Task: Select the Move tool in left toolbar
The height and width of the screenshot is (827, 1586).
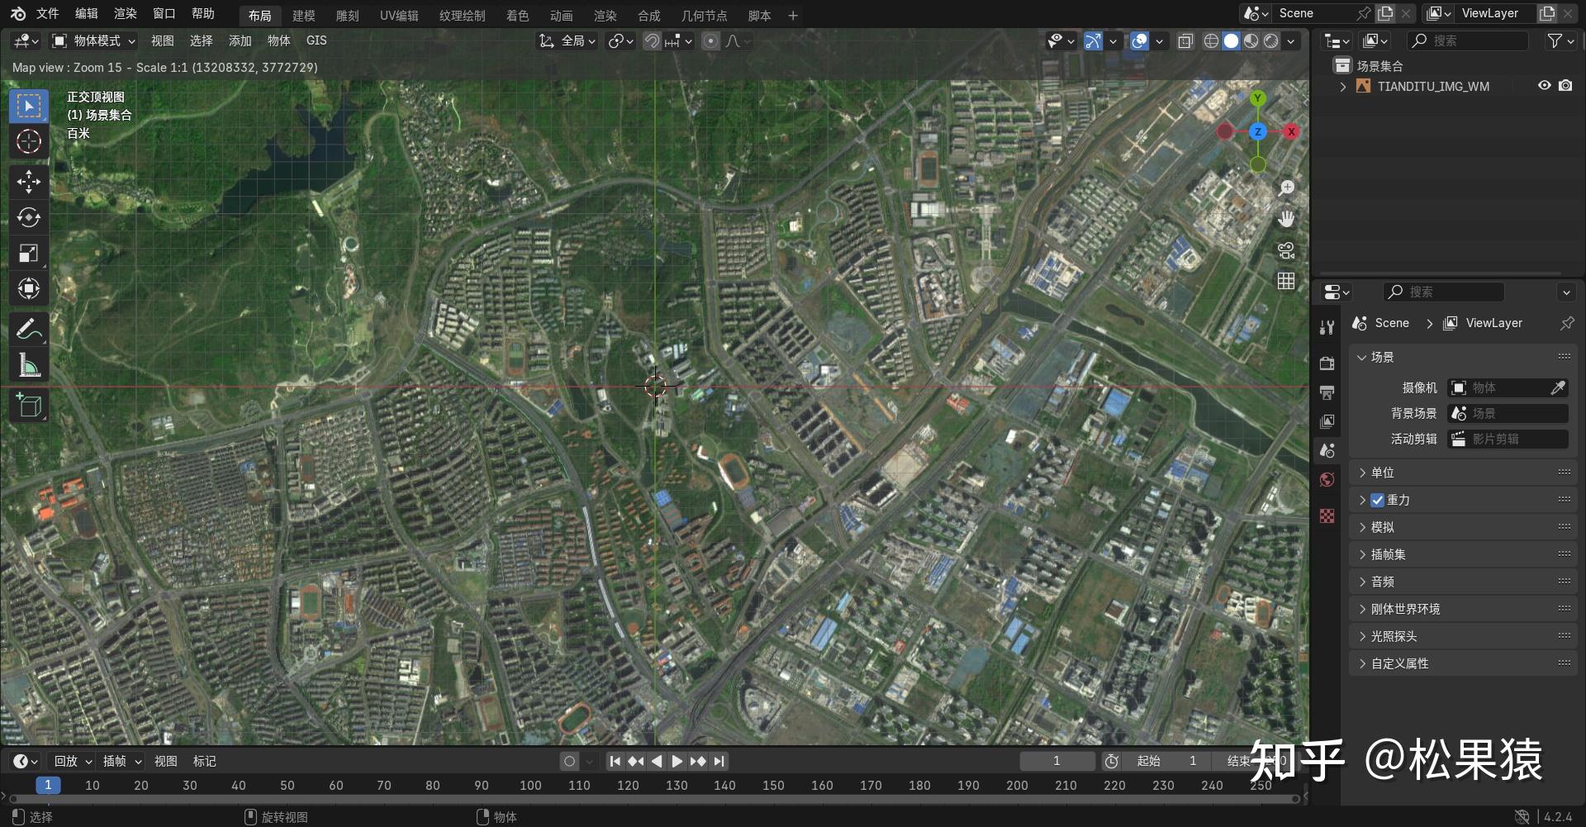Action: tap(29, 182)
